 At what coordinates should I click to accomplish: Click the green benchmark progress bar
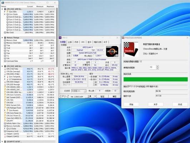tap(156, 79)
